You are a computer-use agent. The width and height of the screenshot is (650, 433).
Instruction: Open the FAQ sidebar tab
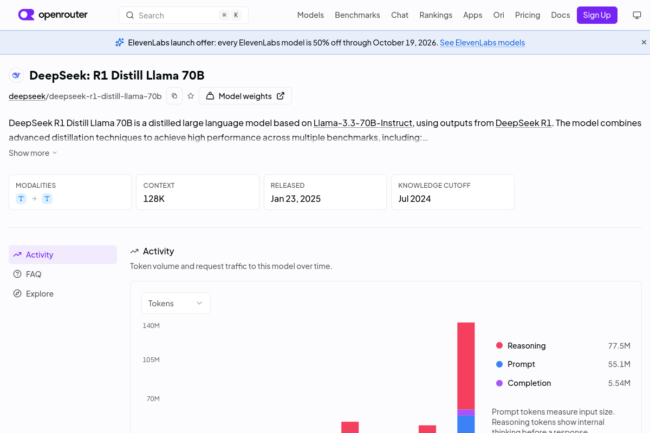63,274
